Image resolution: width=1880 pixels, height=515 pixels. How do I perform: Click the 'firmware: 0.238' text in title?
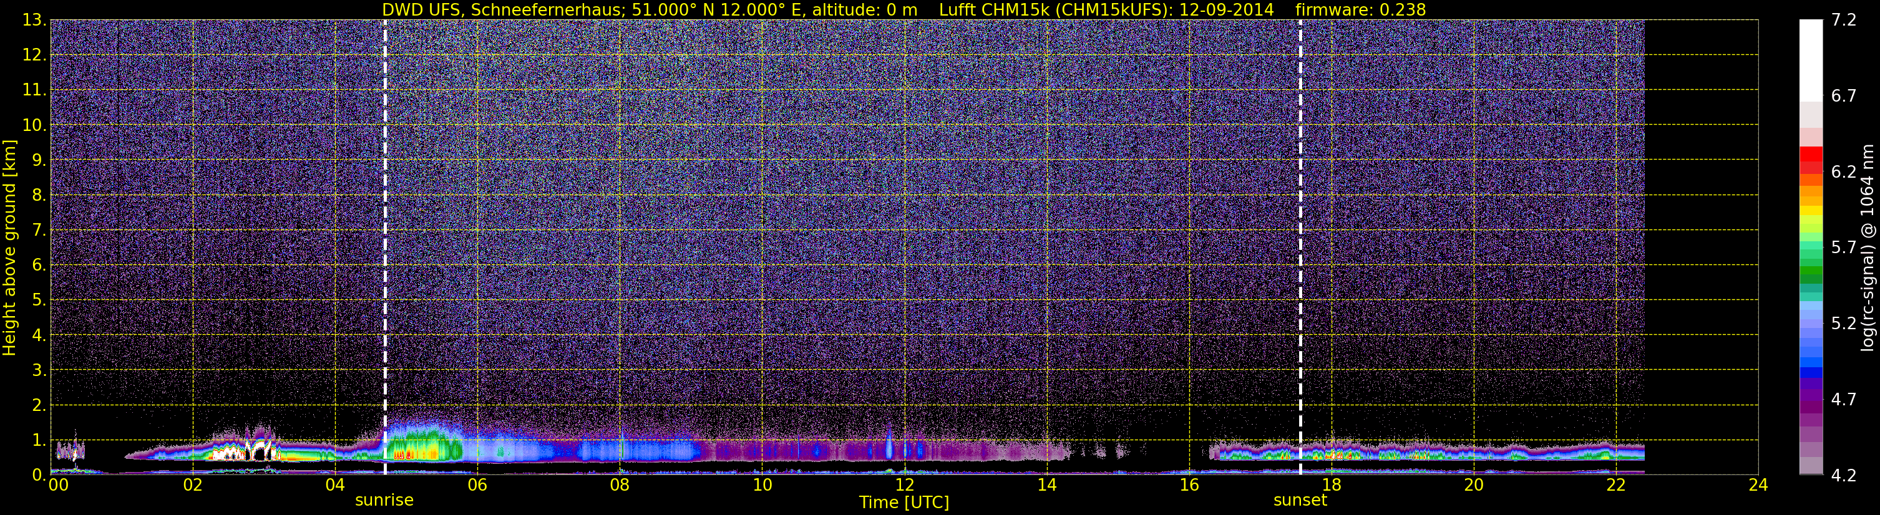pyautogui.click(x=1360, y=9)
